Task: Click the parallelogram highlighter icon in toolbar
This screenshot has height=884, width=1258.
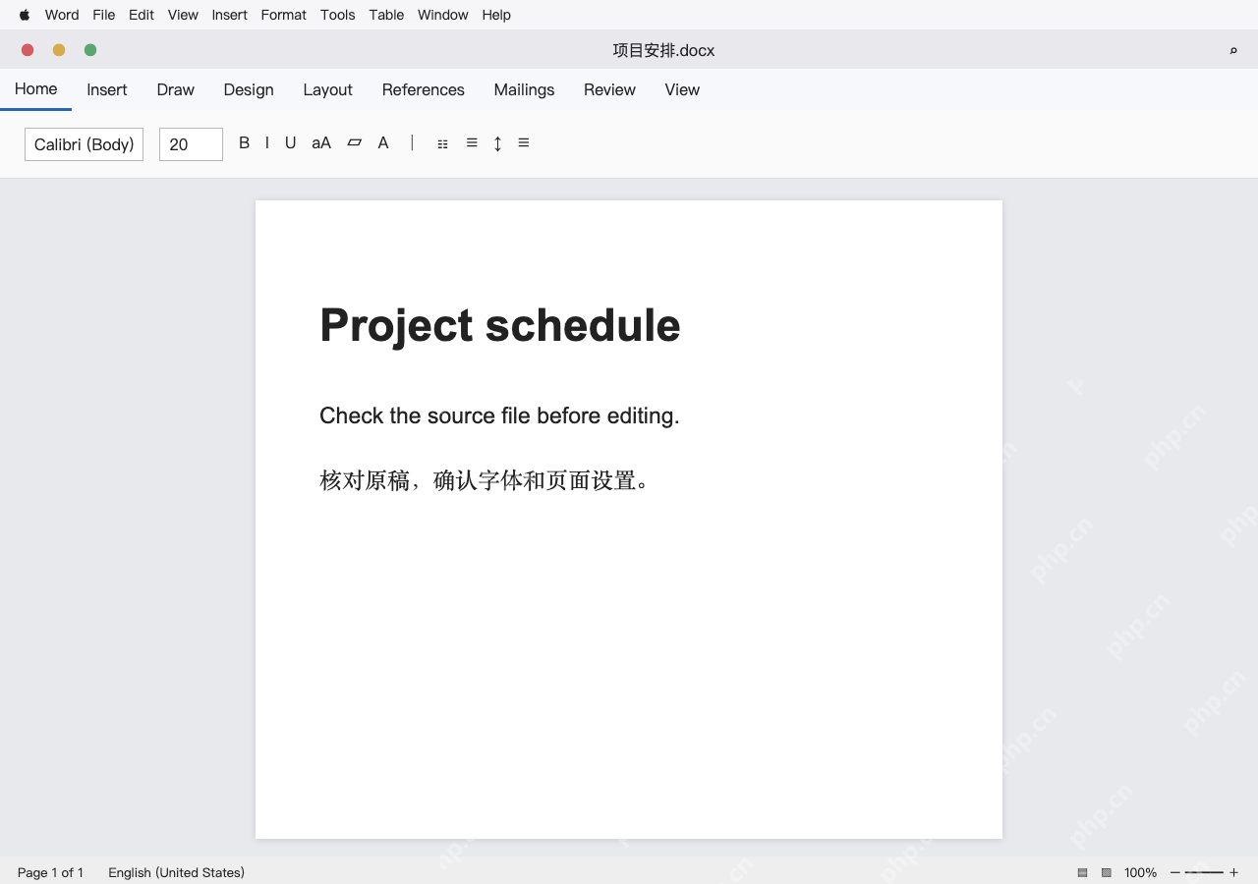Action: pos(355,143)
